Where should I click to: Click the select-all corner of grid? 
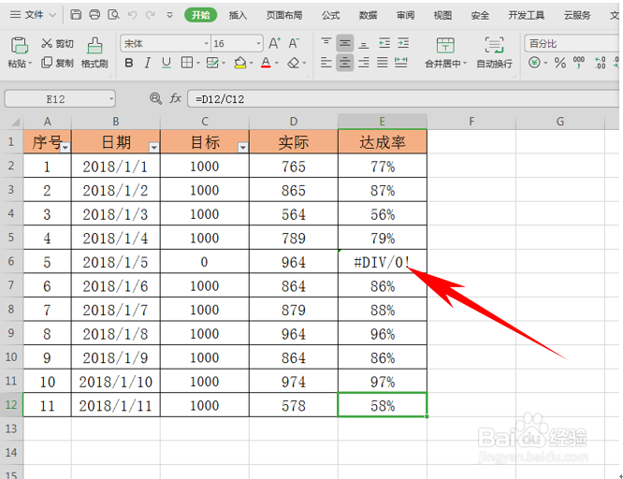[x=15, y=122]
